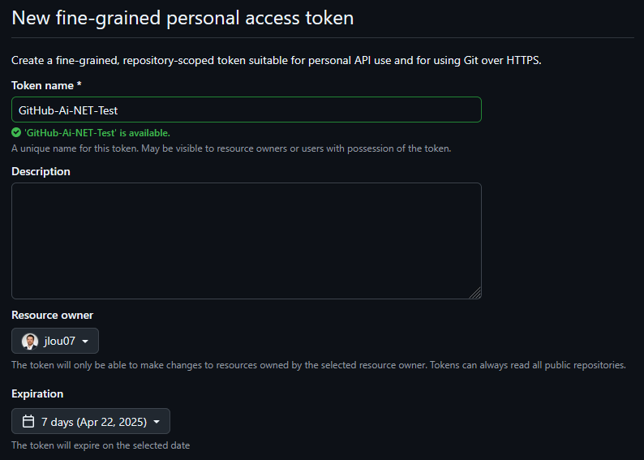
Task: Click the "Description" field label
Action: pos(41,171)
